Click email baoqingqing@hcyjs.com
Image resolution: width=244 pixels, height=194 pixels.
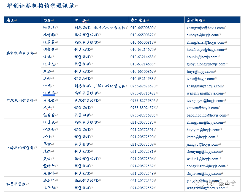tap(207, 115)
